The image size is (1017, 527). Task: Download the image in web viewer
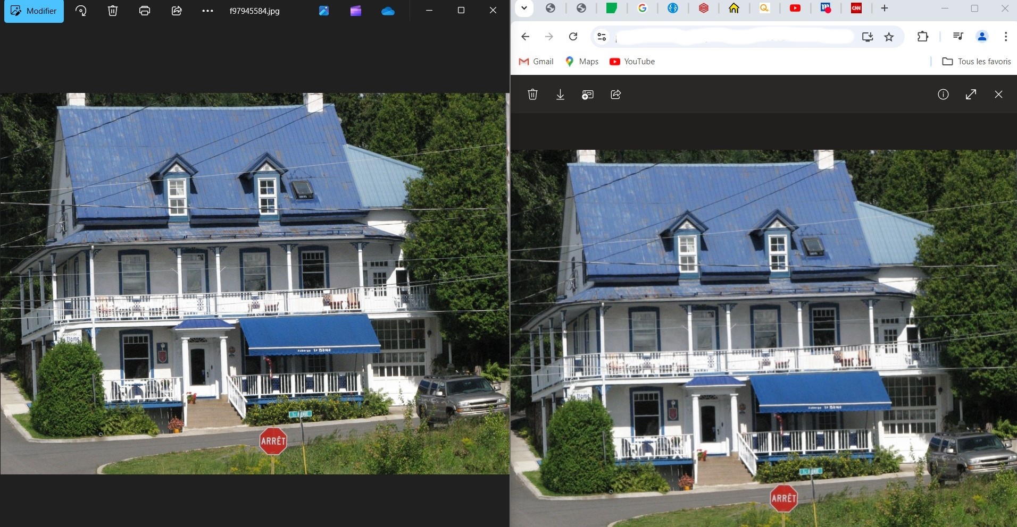560,95
